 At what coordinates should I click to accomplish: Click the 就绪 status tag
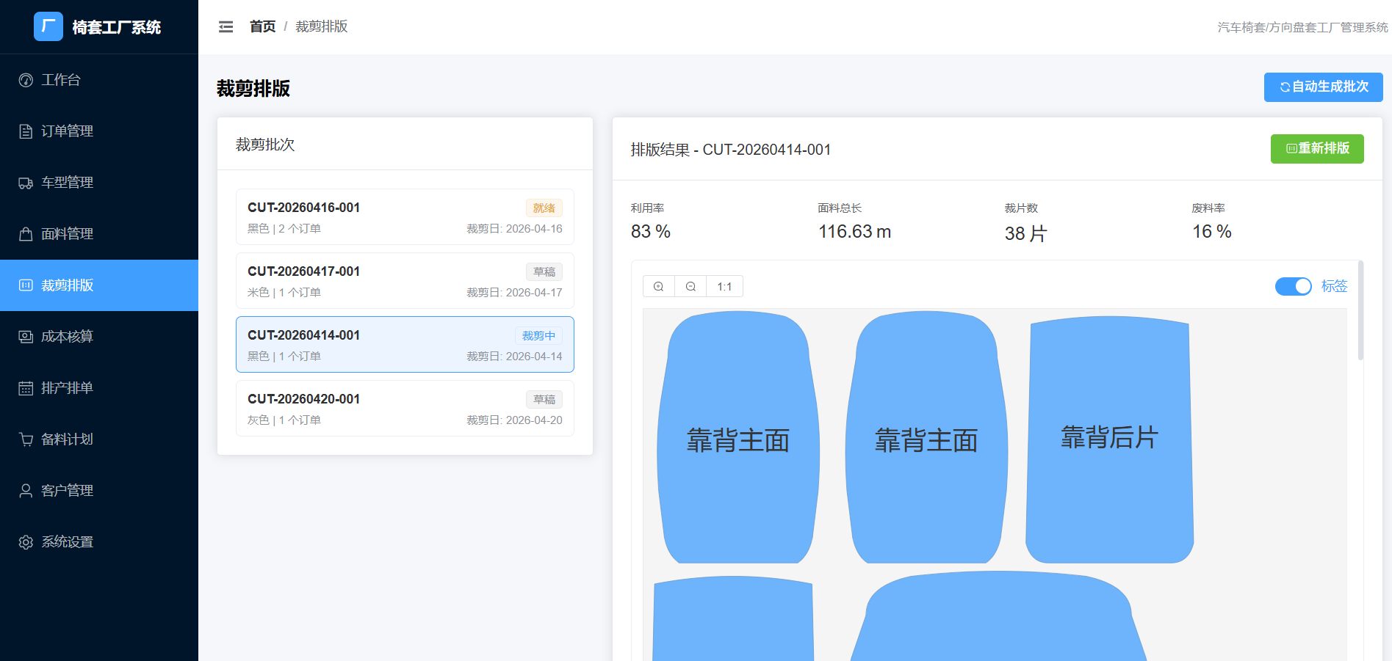tap(544, 208)
